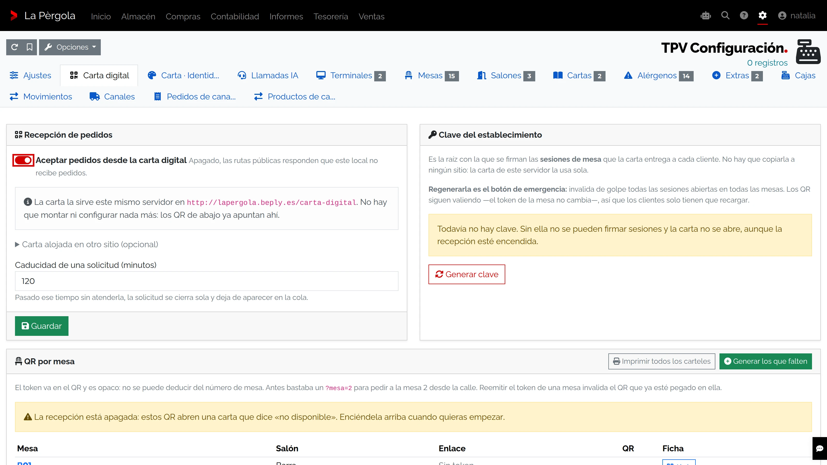The image size is (827, 465).
Task: Open the Informes menu
Action: pos(286,16)
